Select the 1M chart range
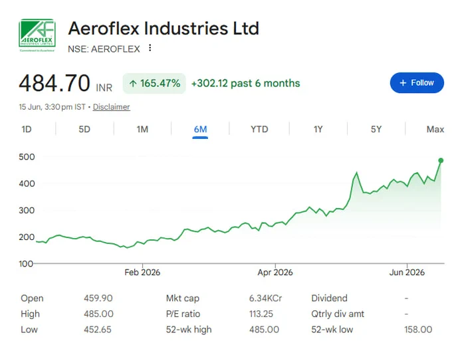The height and width of the screenshot is (347, 452). (142, 129)
